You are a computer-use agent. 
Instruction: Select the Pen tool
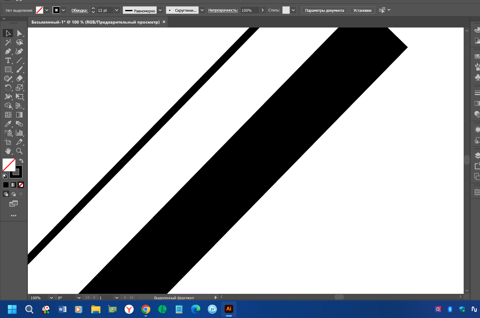(x=8, y=51)
